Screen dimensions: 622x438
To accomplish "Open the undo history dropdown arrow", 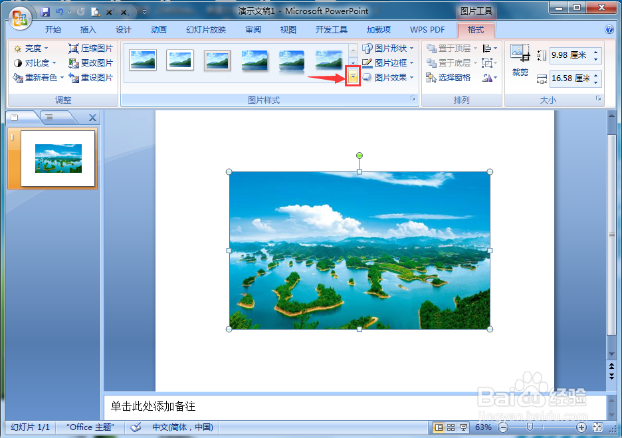I will [69, 12].
